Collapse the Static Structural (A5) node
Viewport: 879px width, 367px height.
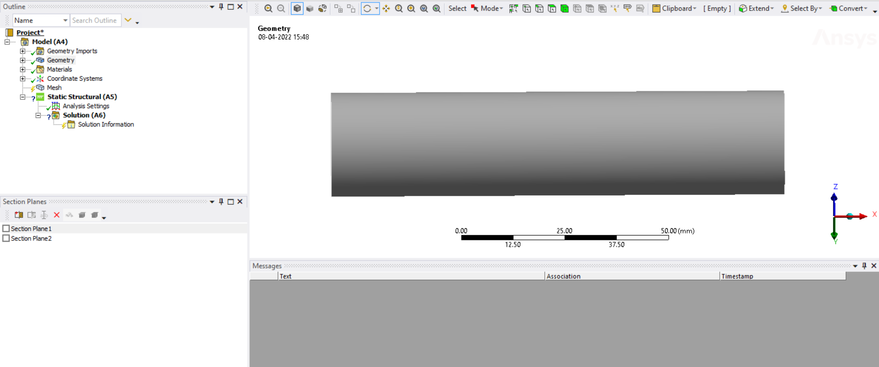22,97
